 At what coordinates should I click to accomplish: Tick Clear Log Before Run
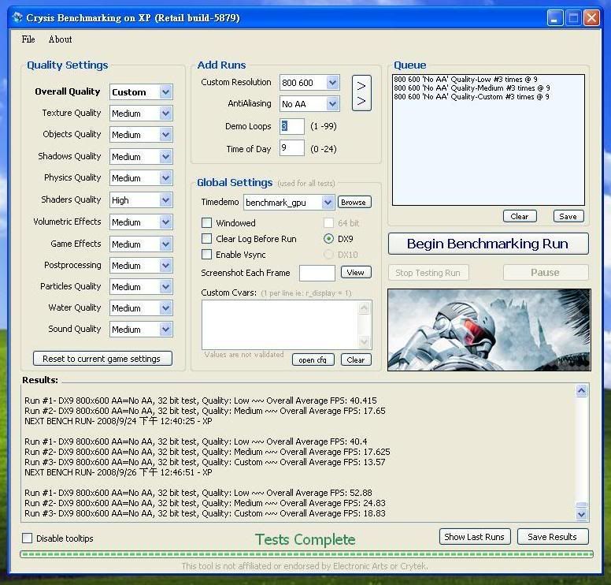coord(206,238)
